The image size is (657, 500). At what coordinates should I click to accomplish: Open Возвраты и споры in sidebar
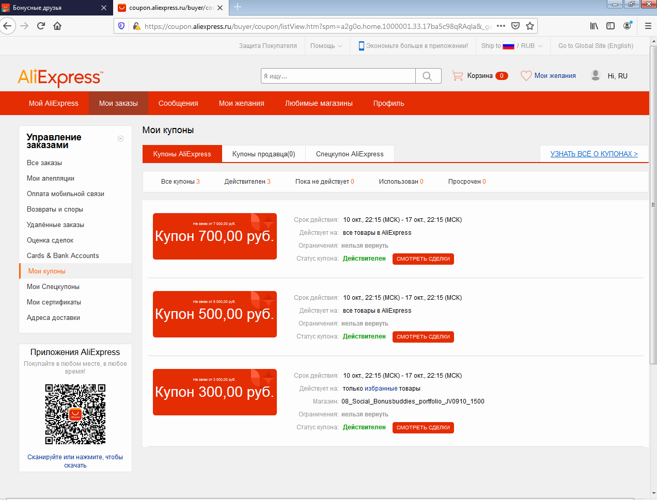(55, 209)
